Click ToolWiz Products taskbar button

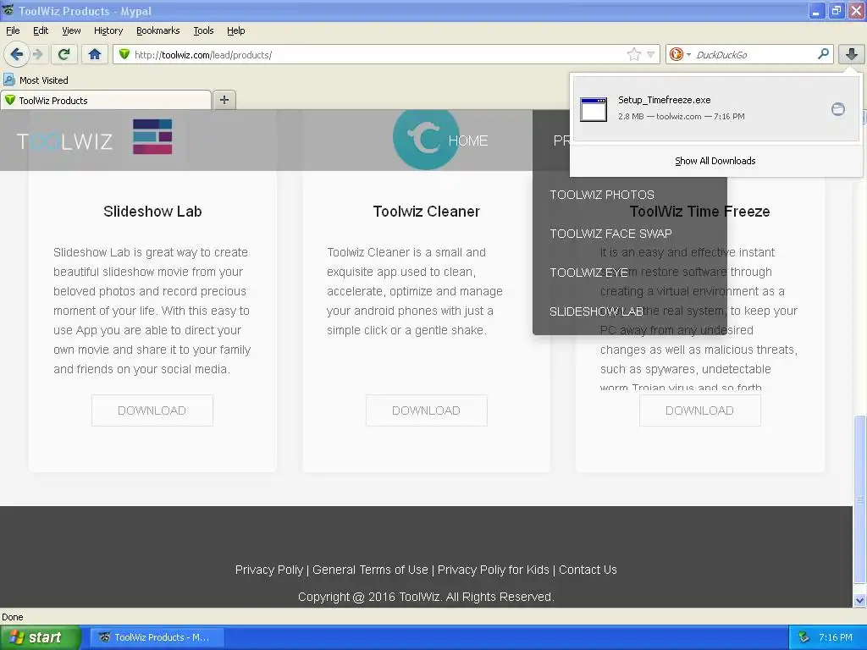point(157,637)
